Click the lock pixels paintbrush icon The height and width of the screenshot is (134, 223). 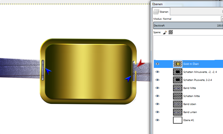coord(165,32)
